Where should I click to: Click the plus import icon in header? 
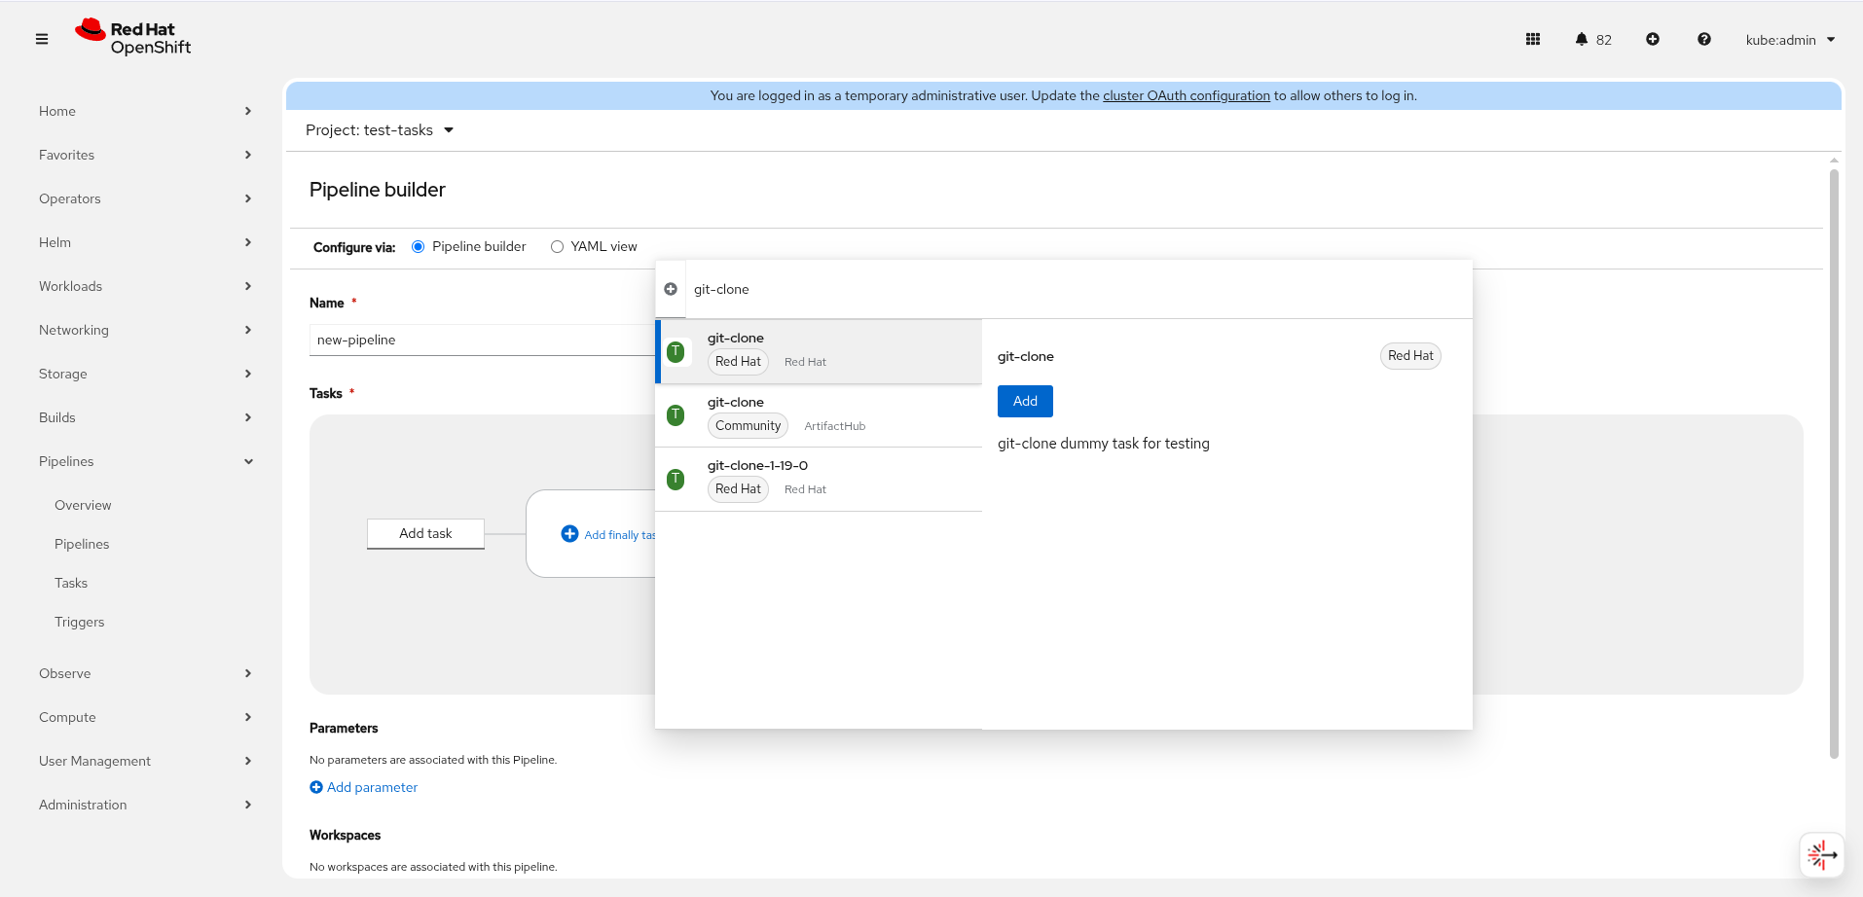pos(1653,39)
